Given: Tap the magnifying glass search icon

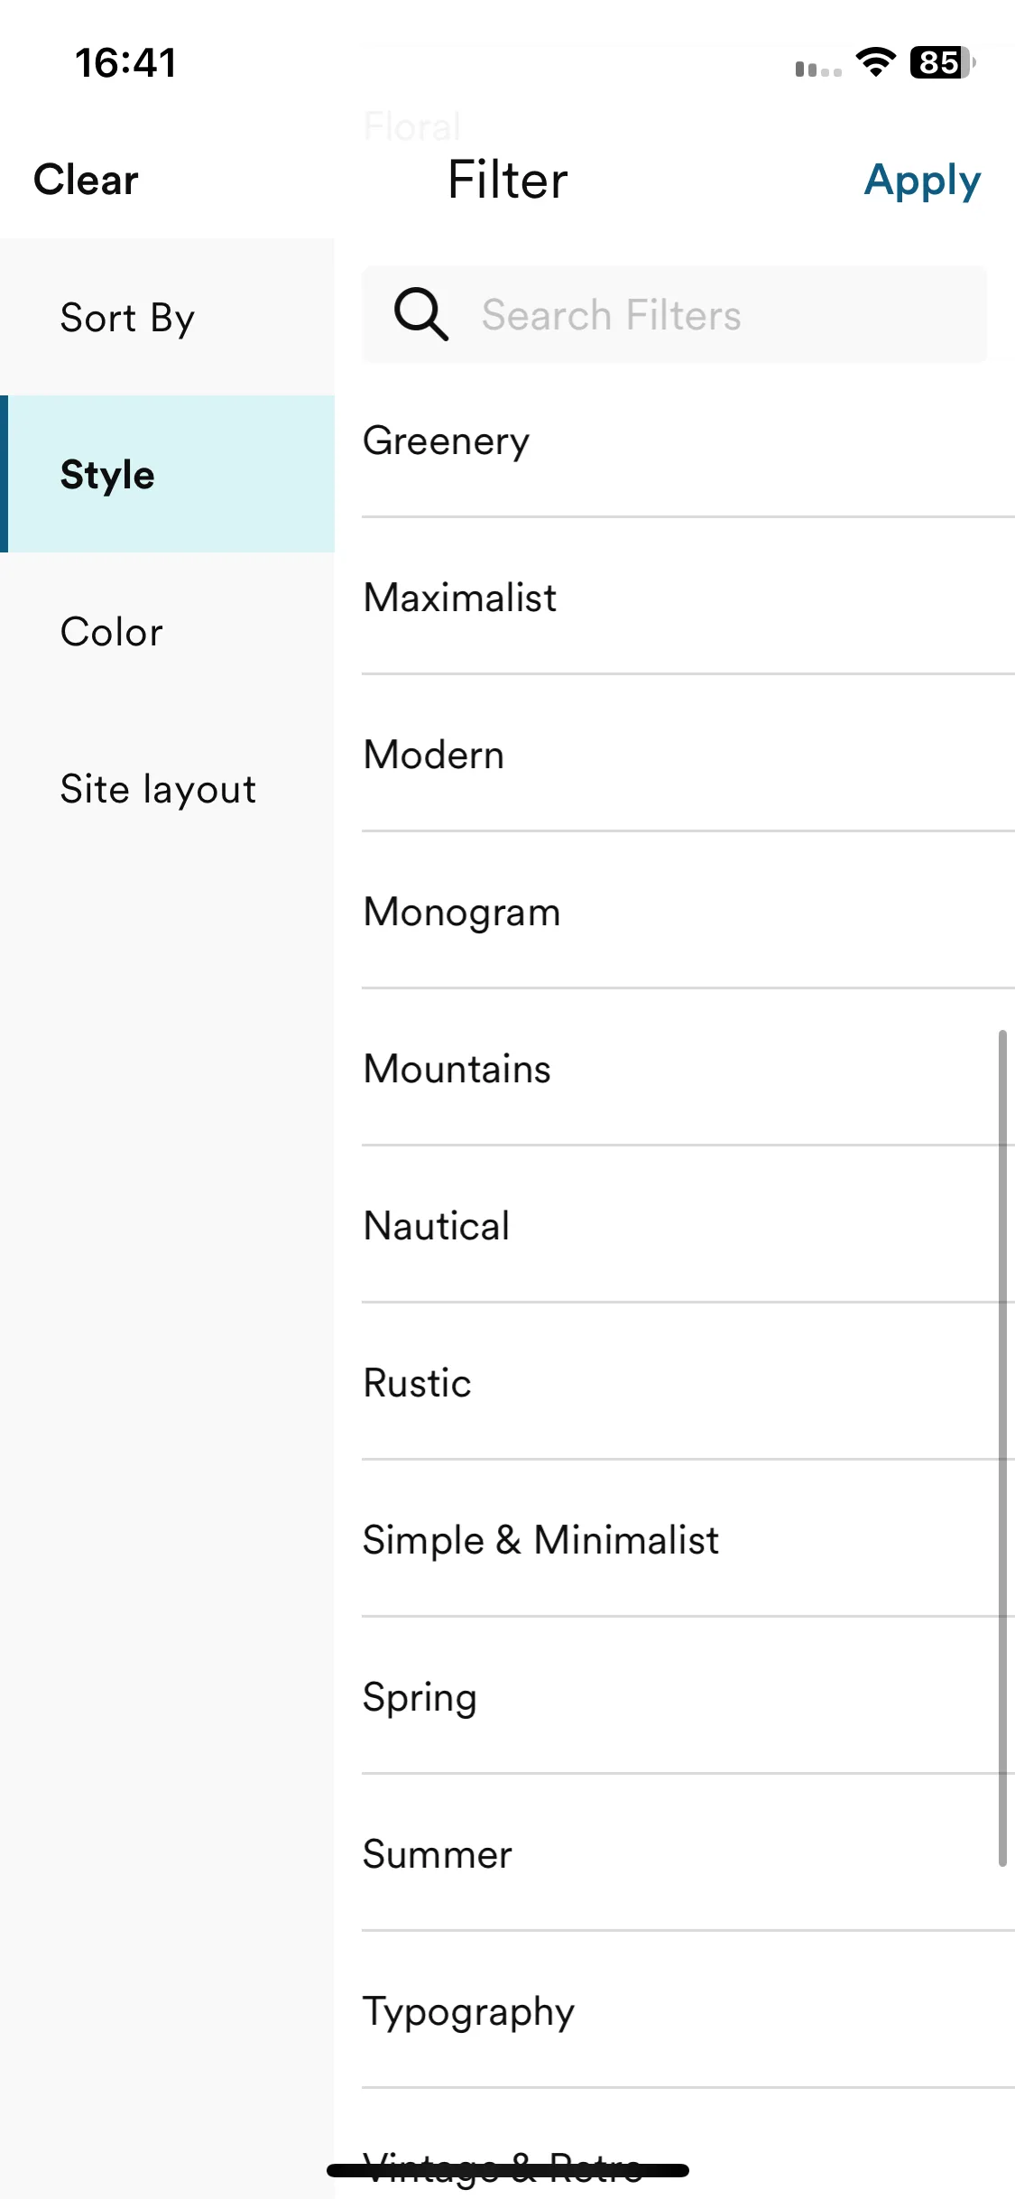Looking at the screenshot, I should coord(420,314).
